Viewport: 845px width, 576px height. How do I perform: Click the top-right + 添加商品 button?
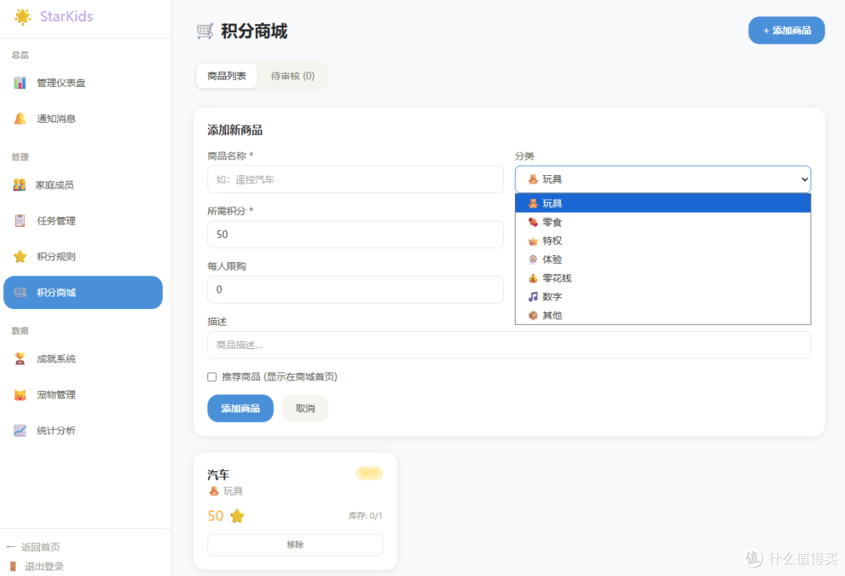786,31
